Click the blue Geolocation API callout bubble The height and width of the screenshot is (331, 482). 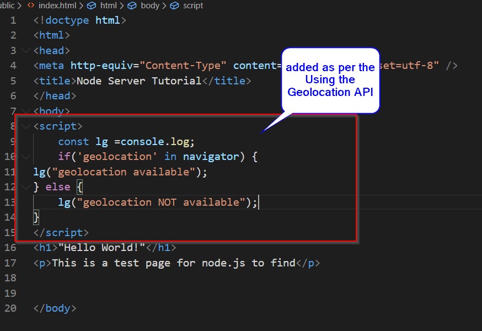coord(330,80)
